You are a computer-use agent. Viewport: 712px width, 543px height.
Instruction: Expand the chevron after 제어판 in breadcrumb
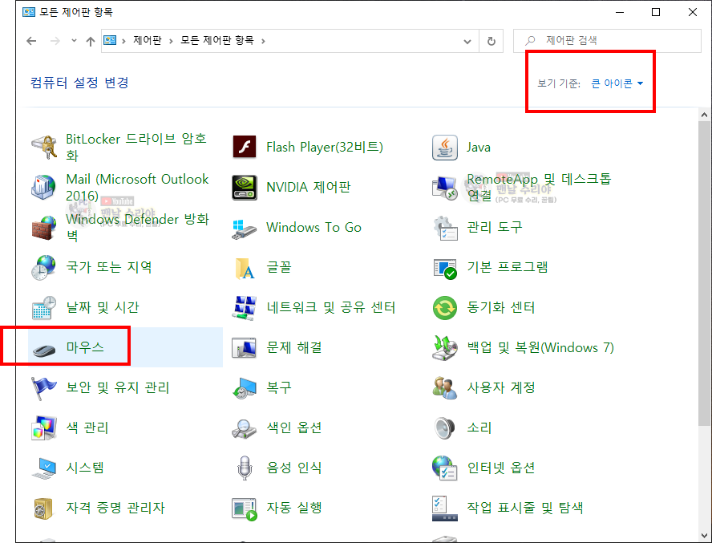(x=172, y=41)
